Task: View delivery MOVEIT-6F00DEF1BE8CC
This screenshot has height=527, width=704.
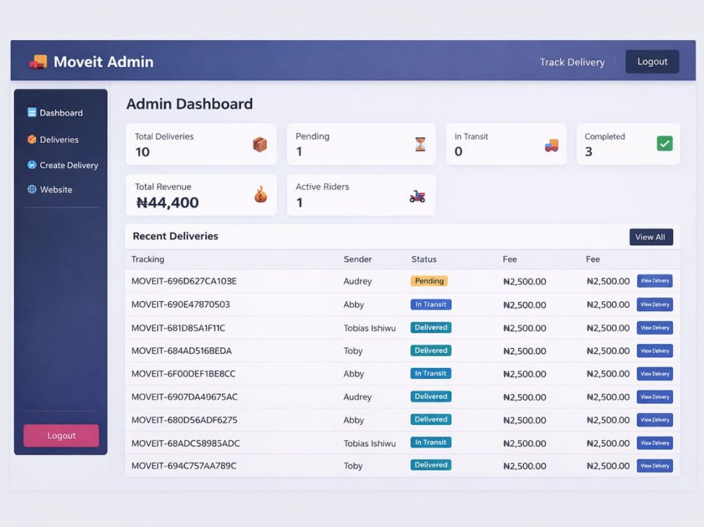Action: pos(655,374)
